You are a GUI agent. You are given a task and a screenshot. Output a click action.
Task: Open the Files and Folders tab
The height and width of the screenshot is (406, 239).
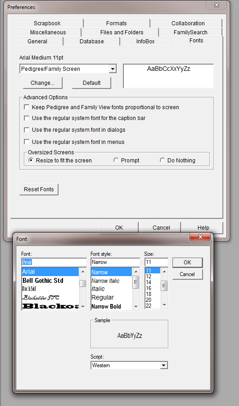point(122,32)
